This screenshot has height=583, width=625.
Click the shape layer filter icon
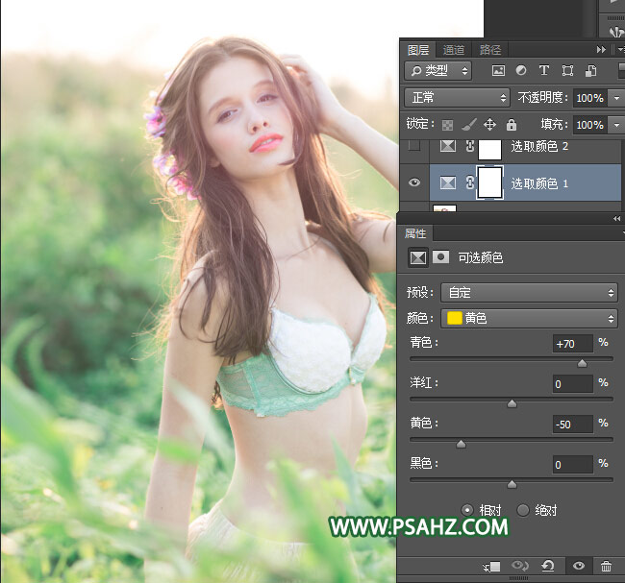567,71
